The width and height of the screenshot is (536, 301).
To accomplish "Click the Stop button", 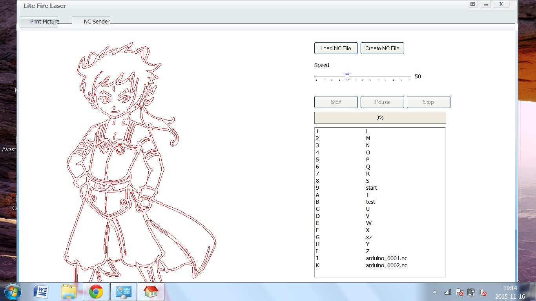I will pos(428,102).
